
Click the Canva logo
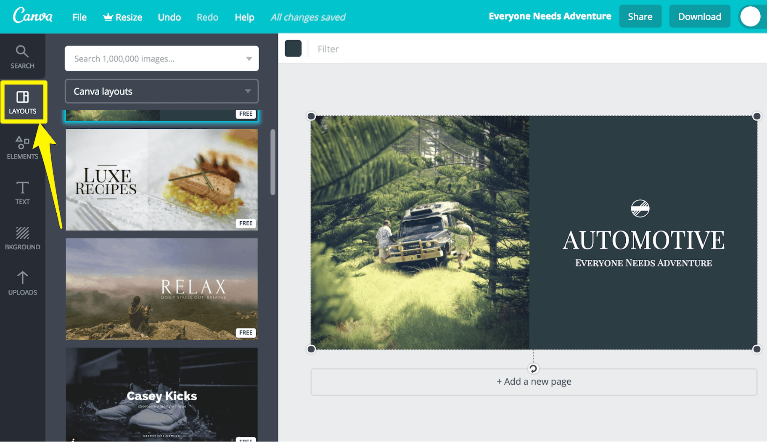(33, 16)
